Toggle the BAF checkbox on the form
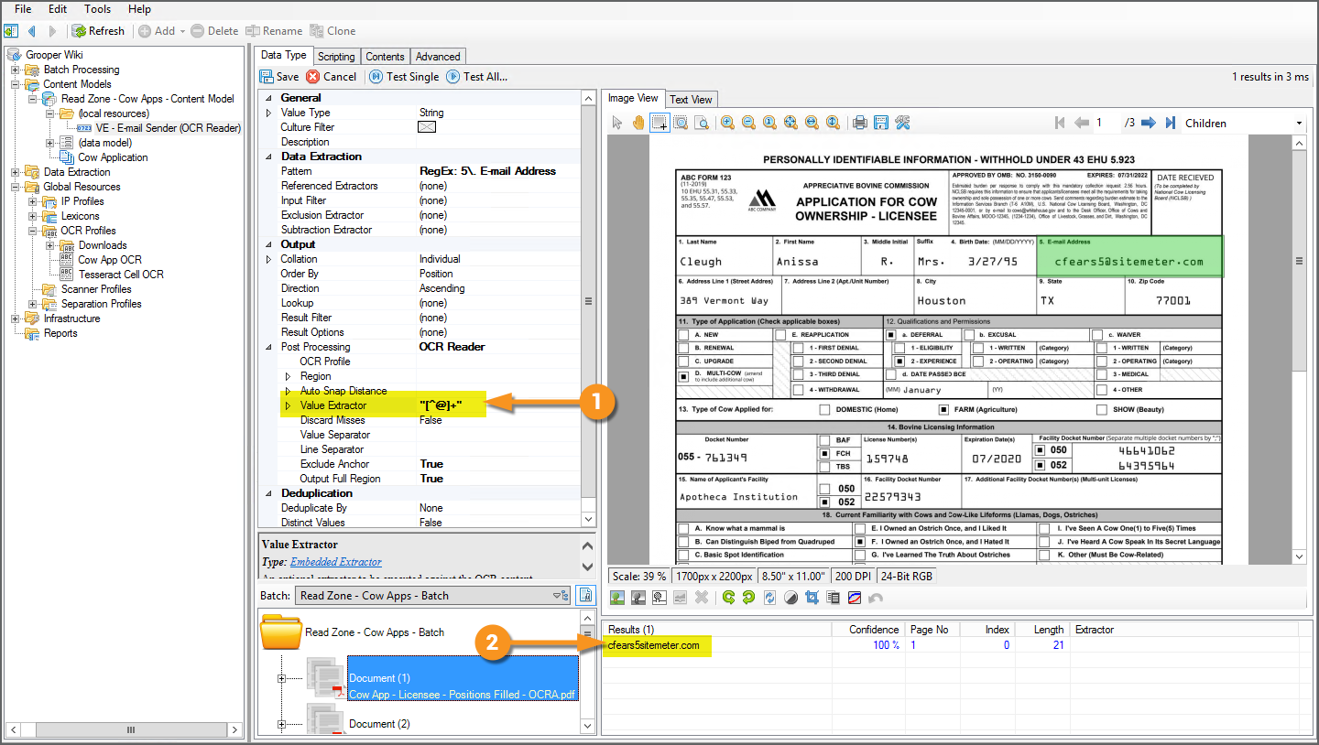The height and width of the screenshot is (745, 1319). tap(825, 440)
